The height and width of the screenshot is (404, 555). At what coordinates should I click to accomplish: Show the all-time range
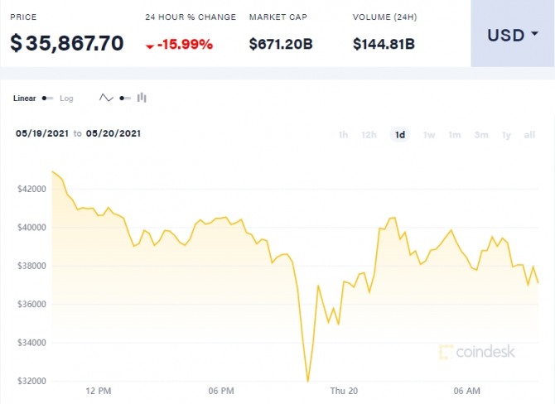tap(529, 135)
